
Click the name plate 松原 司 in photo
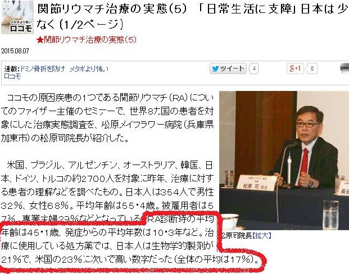(256, 183)
